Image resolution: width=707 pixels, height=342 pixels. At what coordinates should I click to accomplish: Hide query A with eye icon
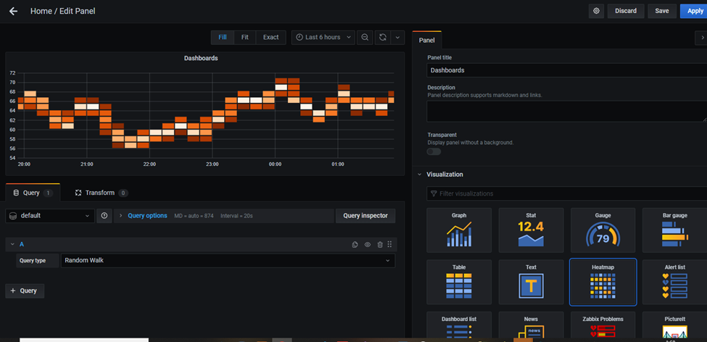[368, 245]
